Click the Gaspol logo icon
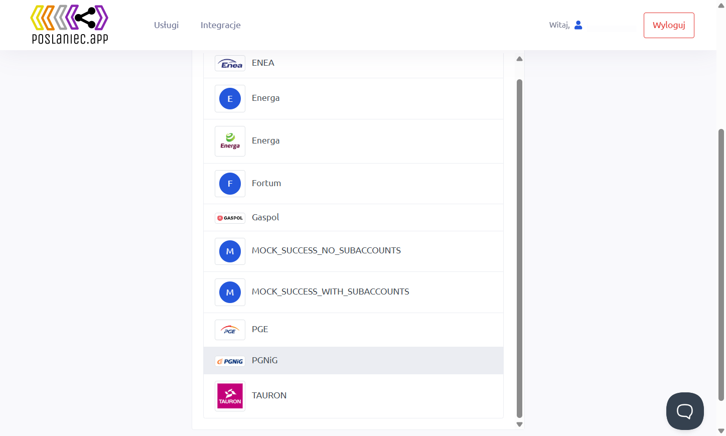Viewport: 726px width, 436px height. click(x=230, y=218)
